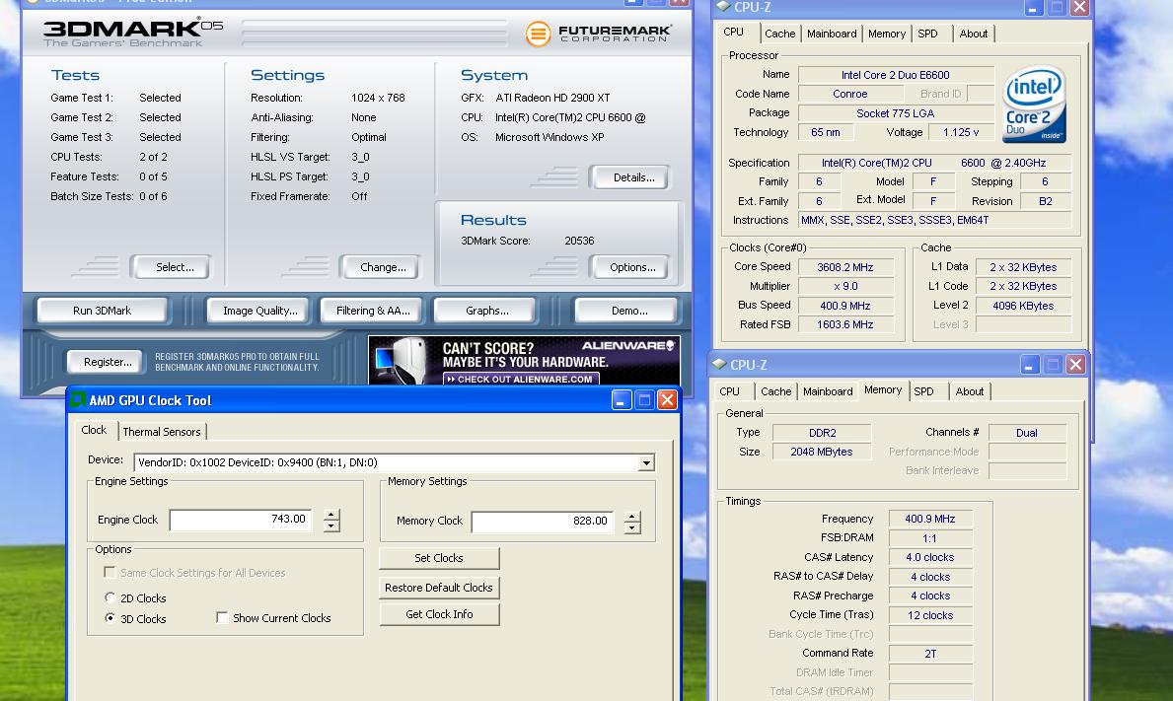
Task: Click the Cycle Time (Tras) value 12 clocks
Action: coord(930,615)
